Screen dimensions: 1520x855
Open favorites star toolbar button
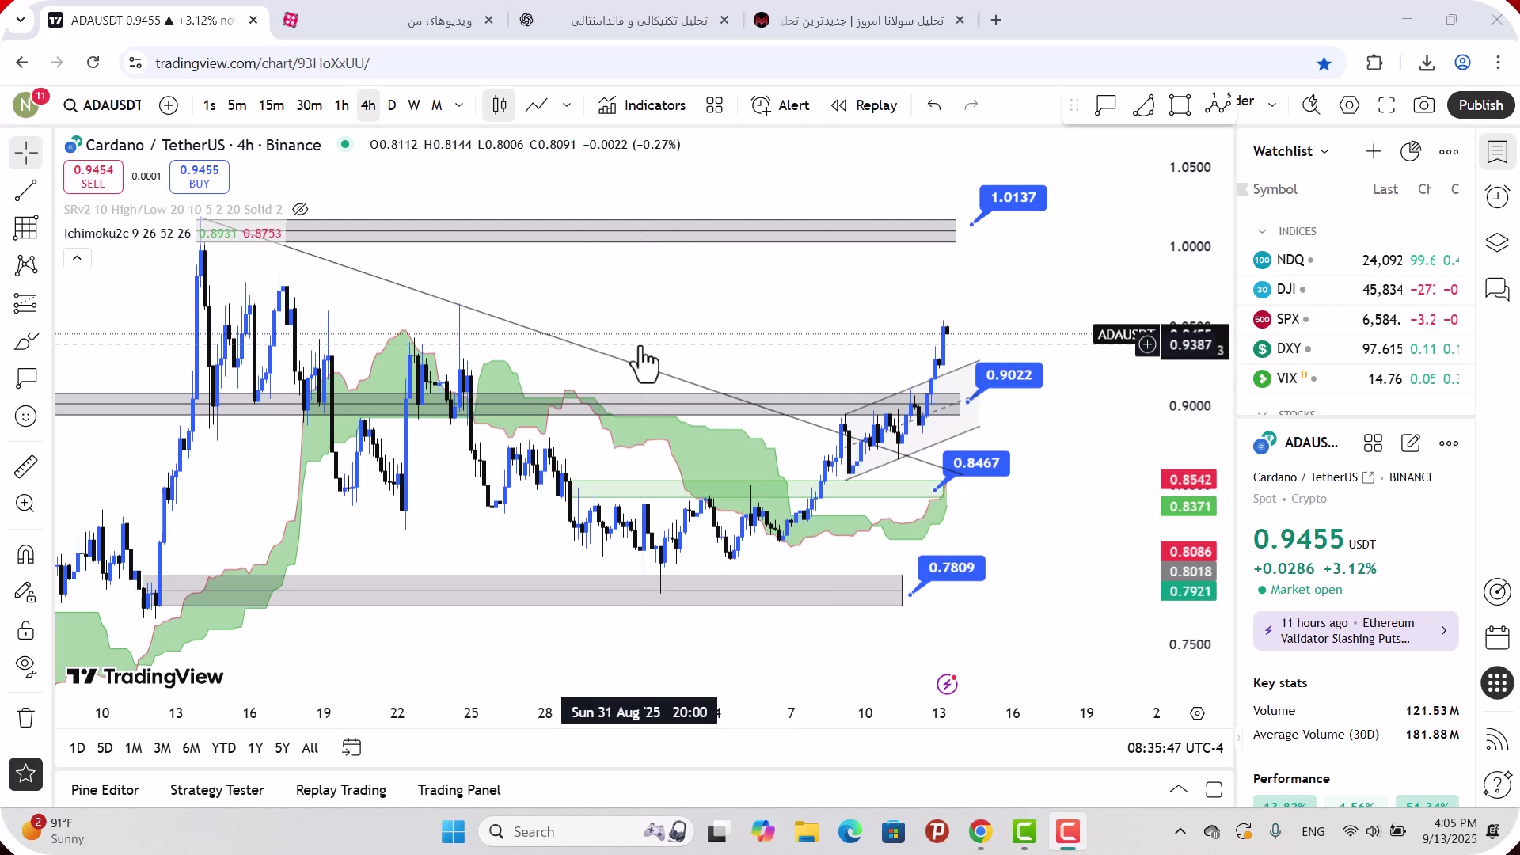[x=26, y=774]
